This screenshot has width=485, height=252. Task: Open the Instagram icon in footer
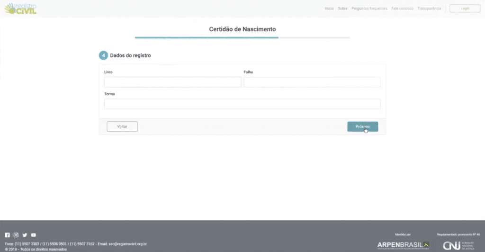point(16,235)
